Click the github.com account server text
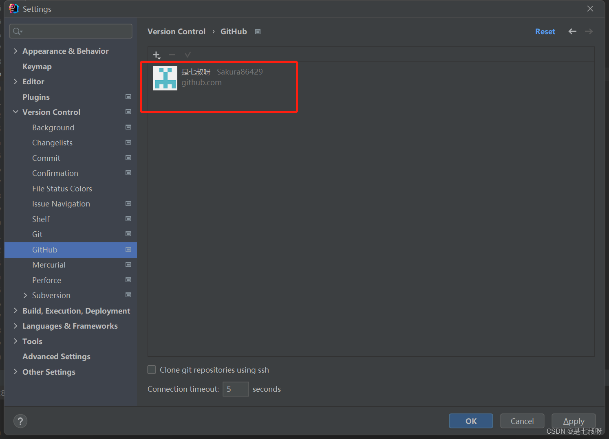Viewport: 609px width, 439px height. pyautogui.click(x=201, y=82)
